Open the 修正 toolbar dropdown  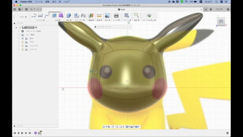(x=69, y=20)
